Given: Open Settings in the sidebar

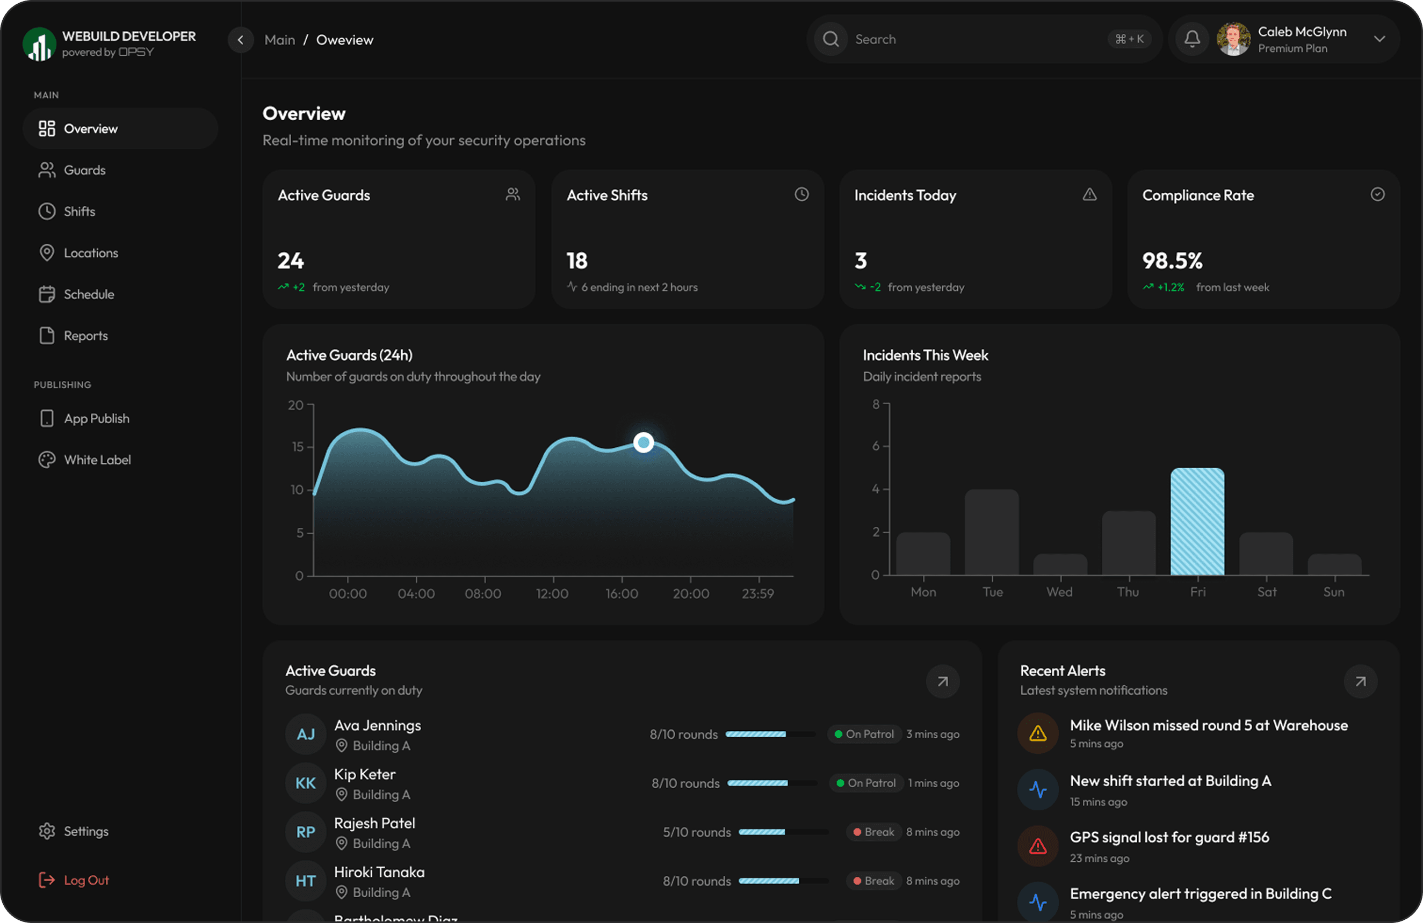Looking at the screenshot, I should tap(120, 832).
